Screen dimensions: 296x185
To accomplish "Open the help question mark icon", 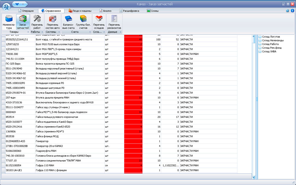I will 287,11.
